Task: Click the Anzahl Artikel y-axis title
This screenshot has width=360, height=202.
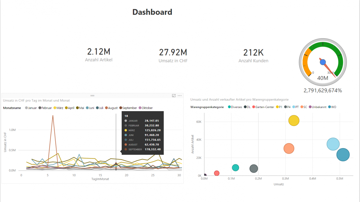Action: tap(193, 144)
